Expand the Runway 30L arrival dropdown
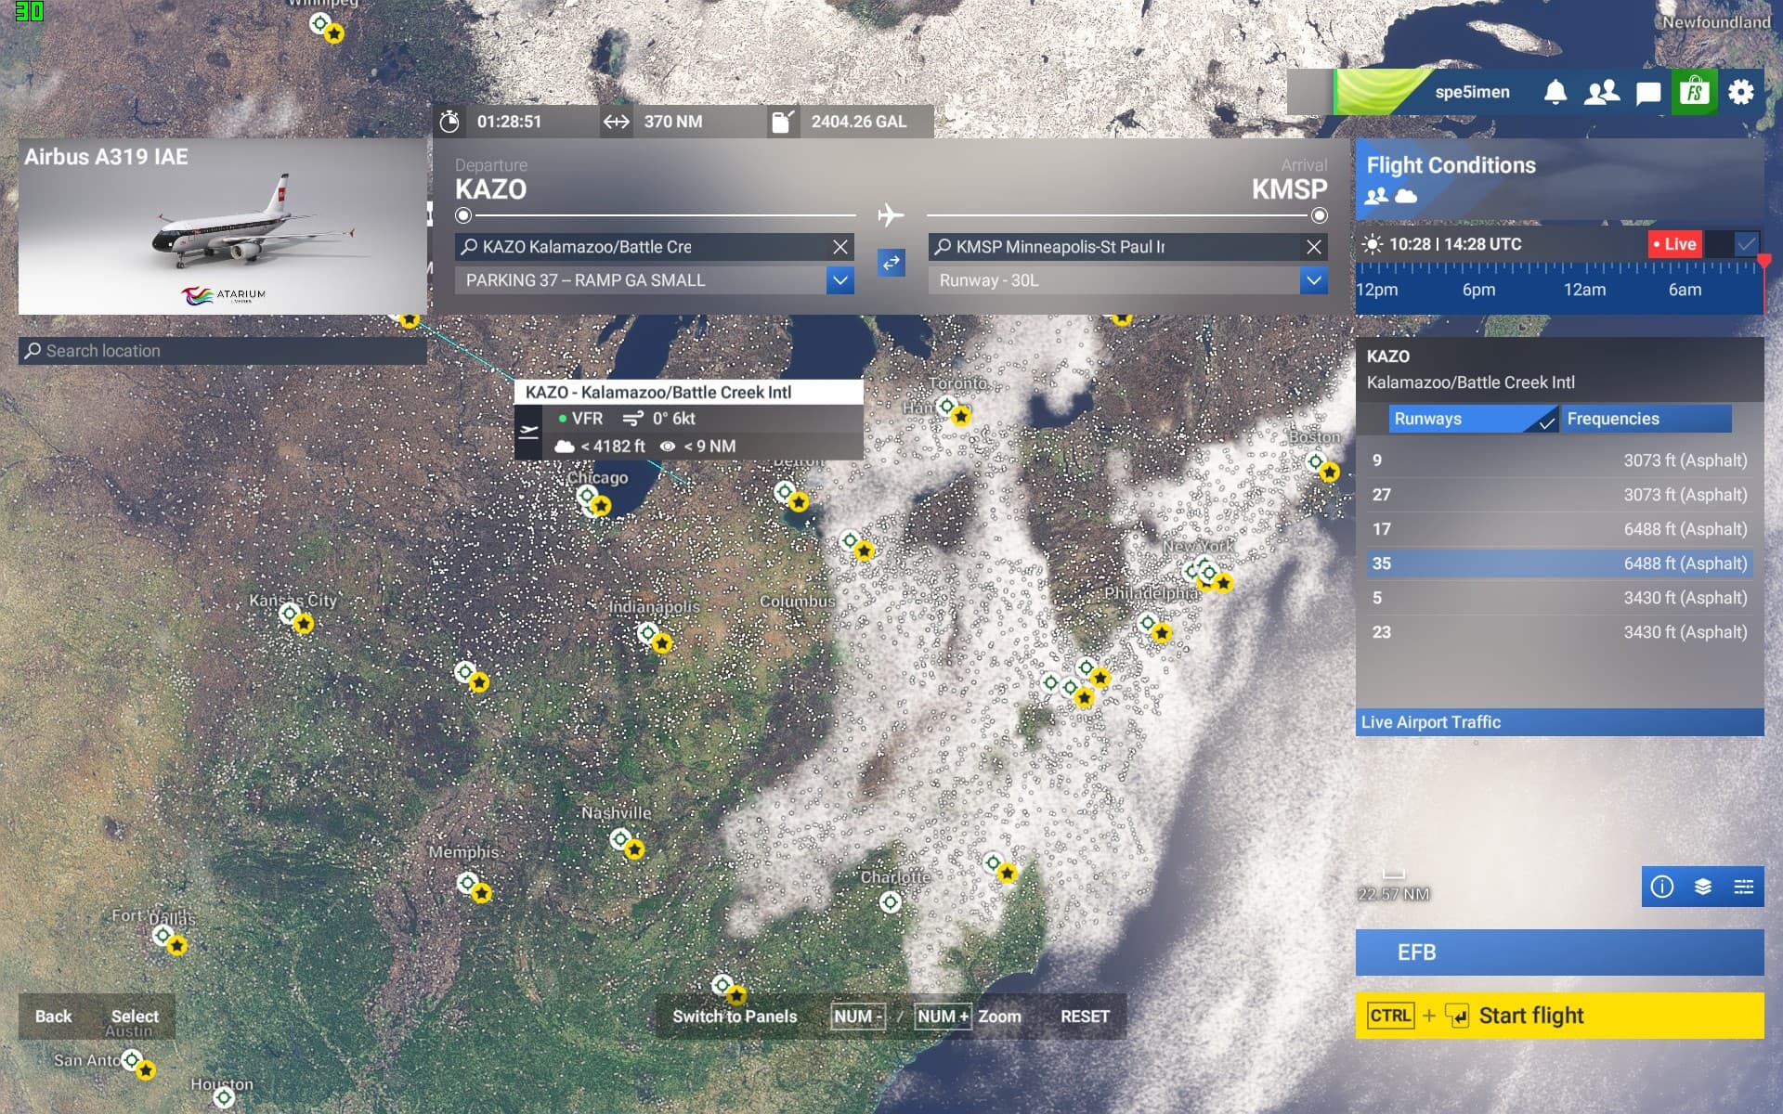Image resolution: width=1783 pixels, height=1114 pixels. pos(1314,280)
